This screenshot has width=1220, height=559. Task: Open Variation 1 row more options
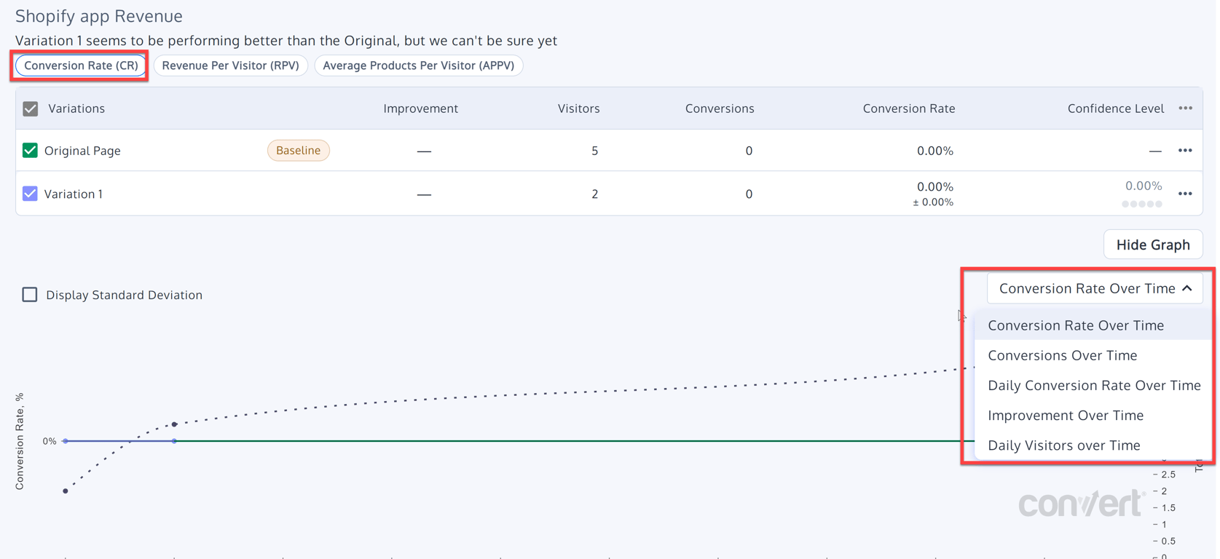[x=1185, y=194]
